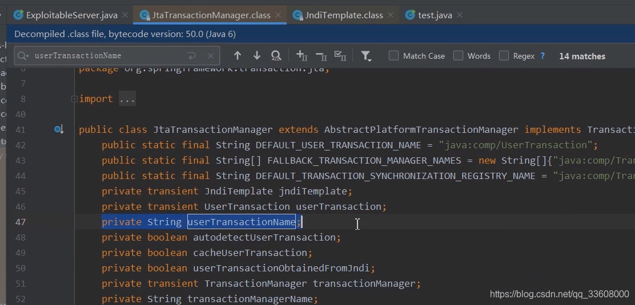Click the gutter icon on line 41
Image resolution: width=635 pixels, height=305 pixels.
59,129
